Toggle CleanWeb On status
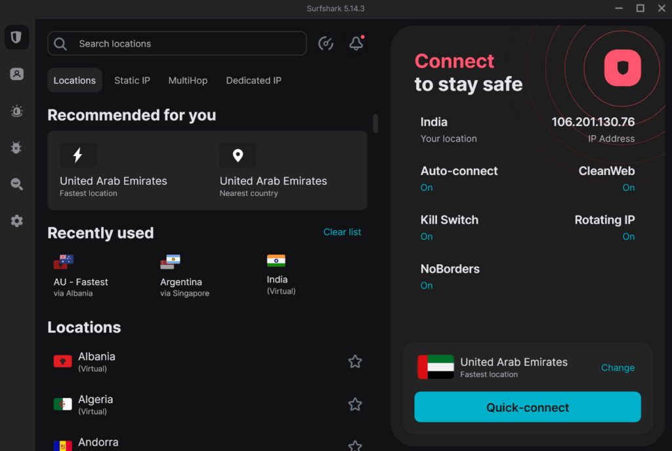The image size is (672, 451). [628, 188]
